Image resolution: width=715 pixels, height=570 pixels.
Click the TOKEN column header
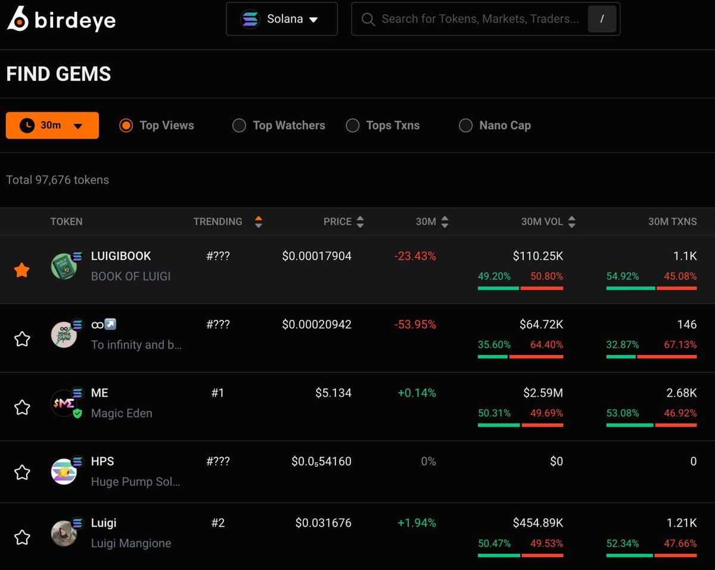tap(66, 222)
